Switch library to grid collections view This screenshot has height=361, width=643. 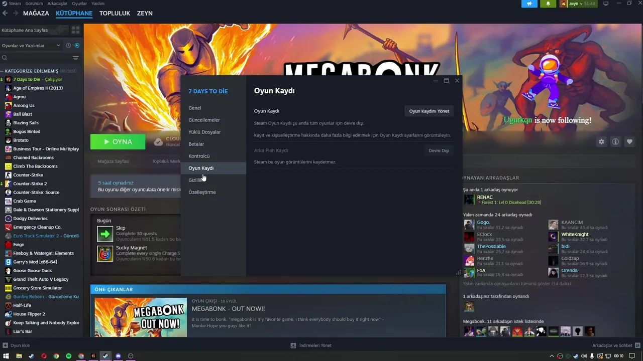(x=75, y=30)
